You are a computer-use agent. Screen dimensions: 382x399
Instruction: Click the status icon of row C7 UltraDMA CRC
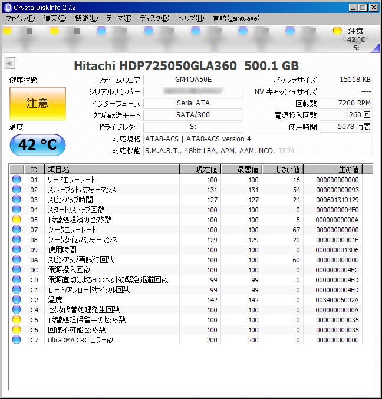point(17,339)
